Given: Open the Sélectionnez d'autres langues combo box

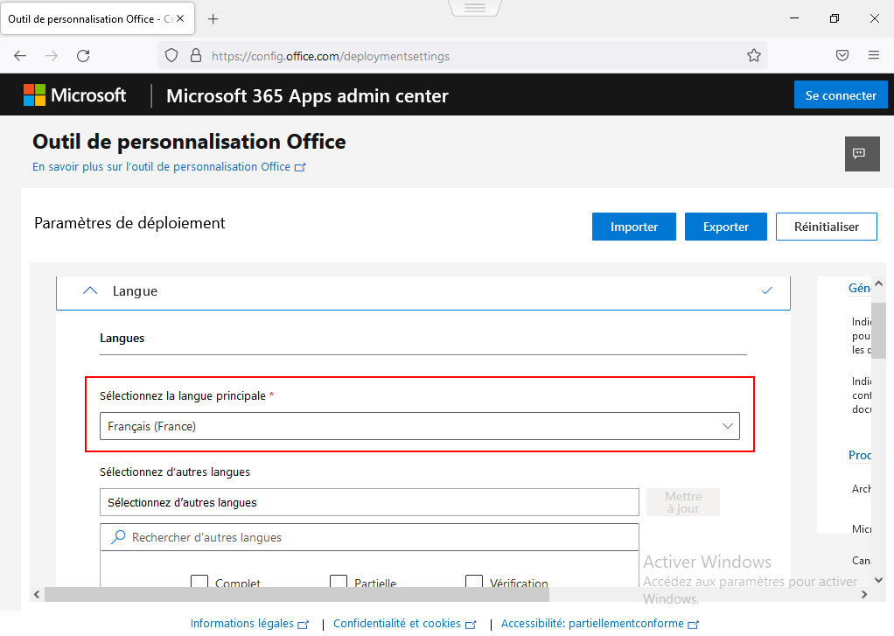Looking at the screenshot, I should (x=369, y=503).
